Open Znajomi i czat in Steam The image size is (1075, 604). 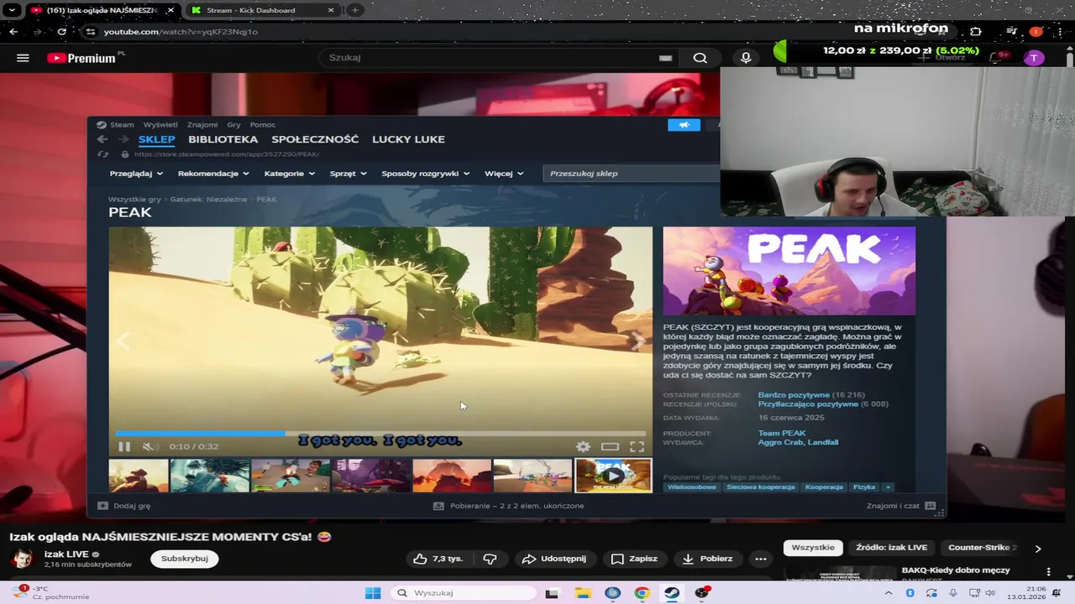click(x=901, y=506)
